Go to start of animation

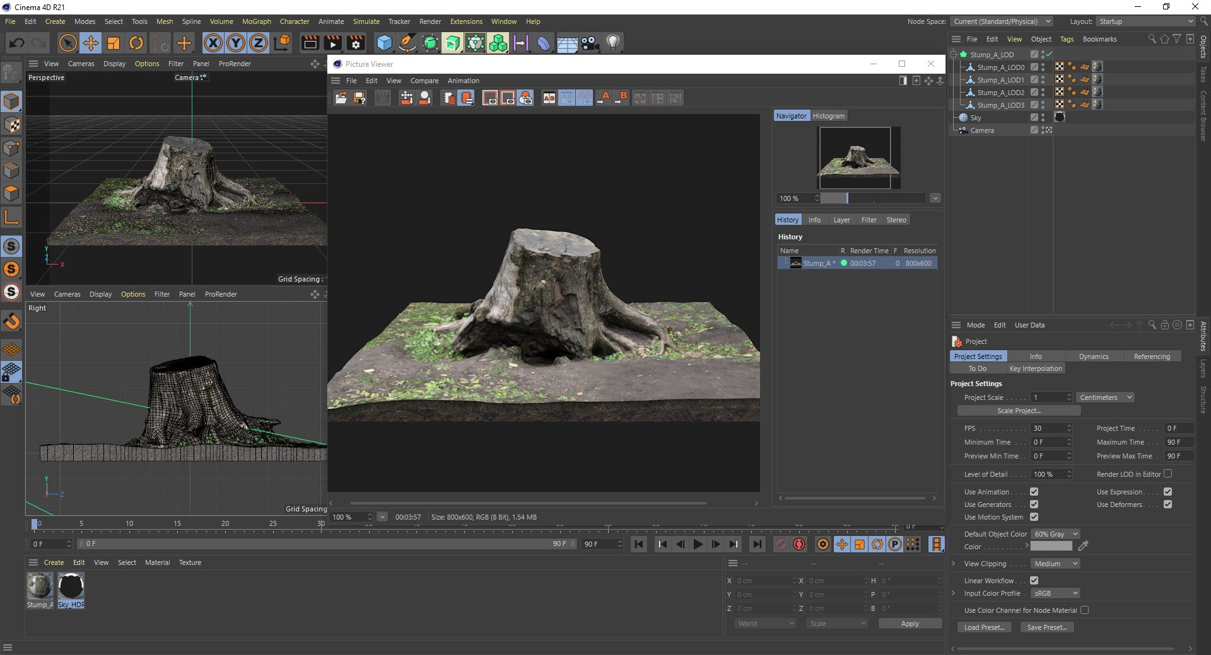point(639,544)
